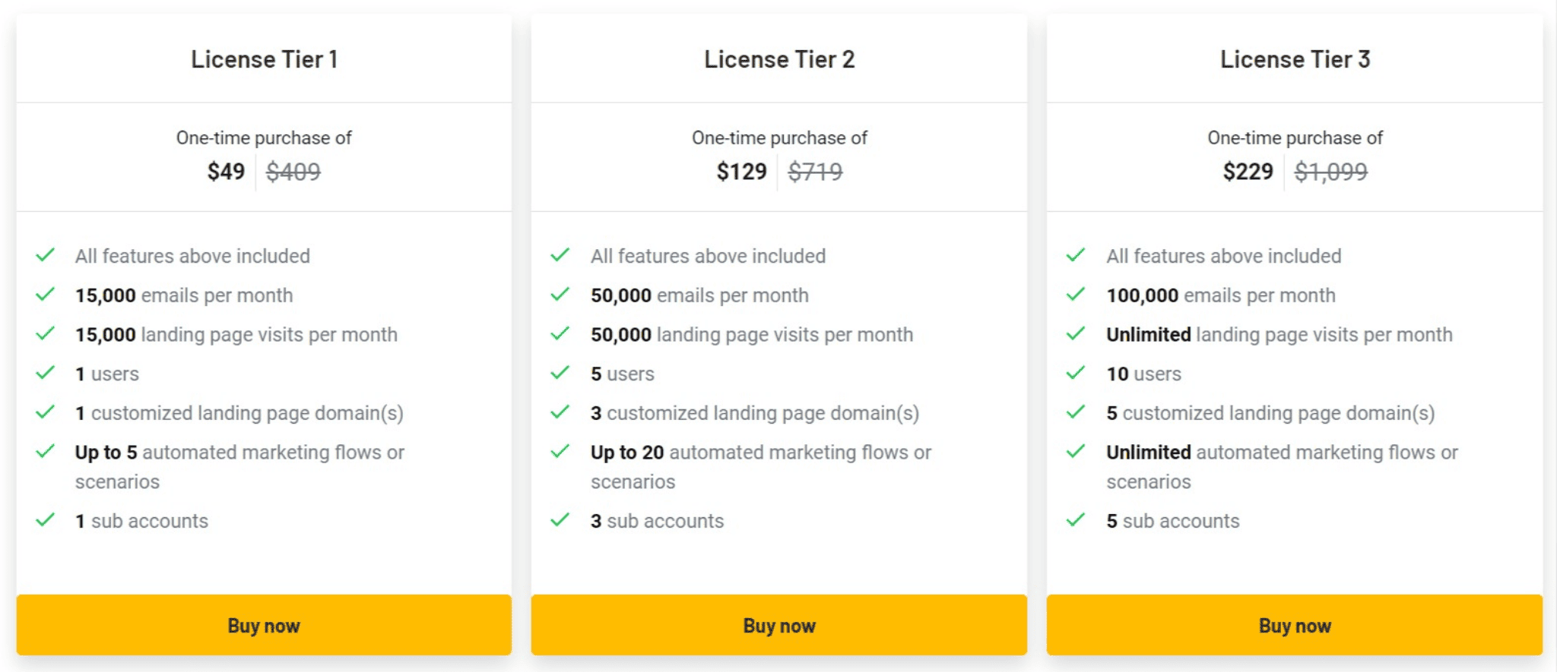Image resolution: width=1557 pixels, height=672 pixels.
Task: Click checkmark beside 100,000 emails per month
Action: tap(1076, 294)
